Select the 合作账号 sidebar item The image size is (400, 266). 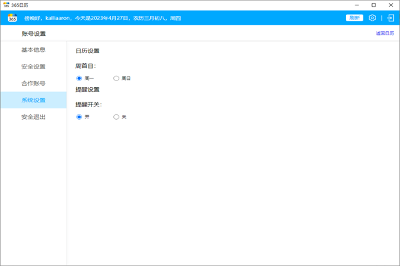coord(33,84)
